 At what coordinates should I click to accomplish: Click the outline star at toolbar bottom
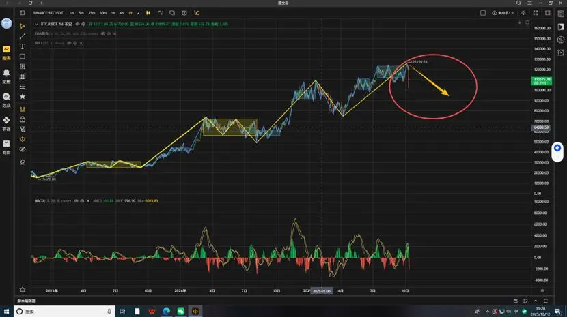coord(23,290)
